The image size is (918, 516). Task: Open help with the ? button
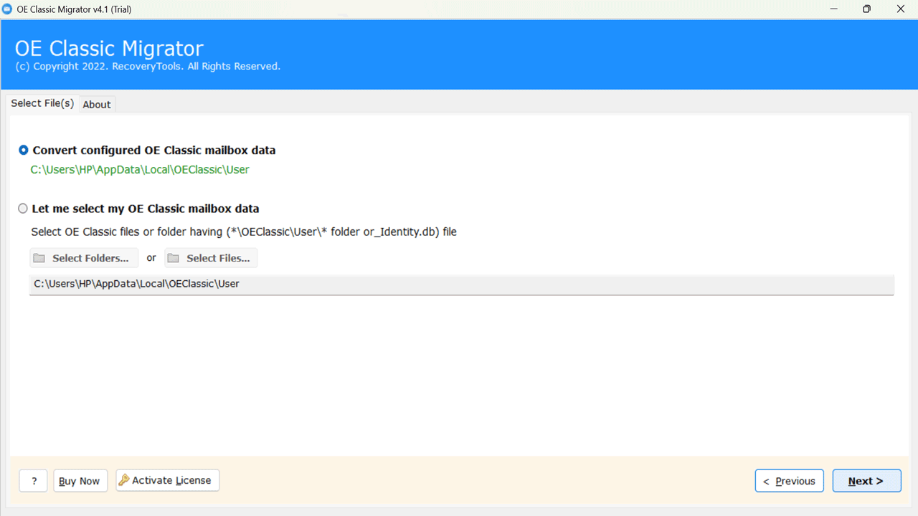click(34, 481)
